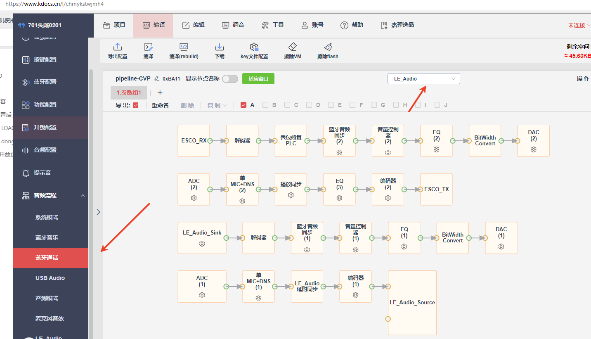The image size is (591, 339).
Task: Click the ESCO_RX node
Action: tap(194, 141)
